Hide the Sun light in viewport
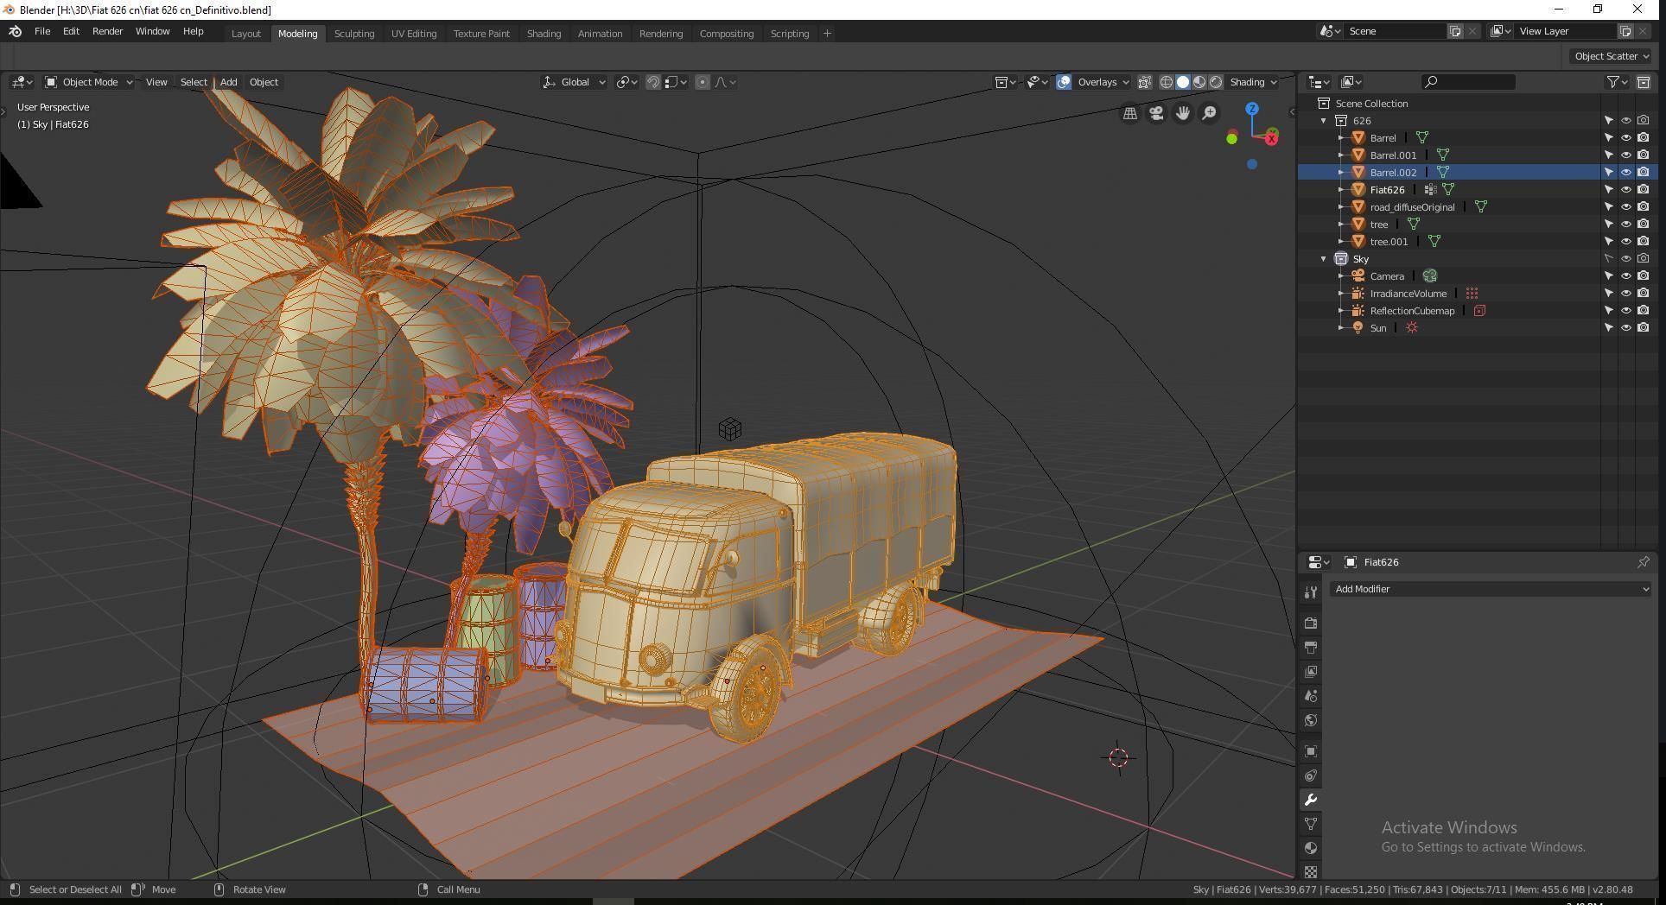Image resolution: width=1666 pixels, height=905 pixels. tap(1625, 328)
